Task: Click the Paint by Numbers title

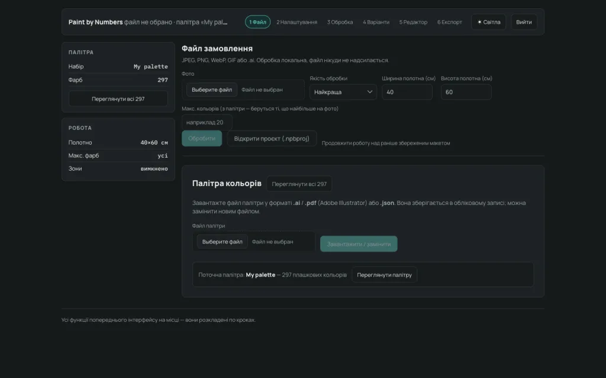Action: (95, 22)
